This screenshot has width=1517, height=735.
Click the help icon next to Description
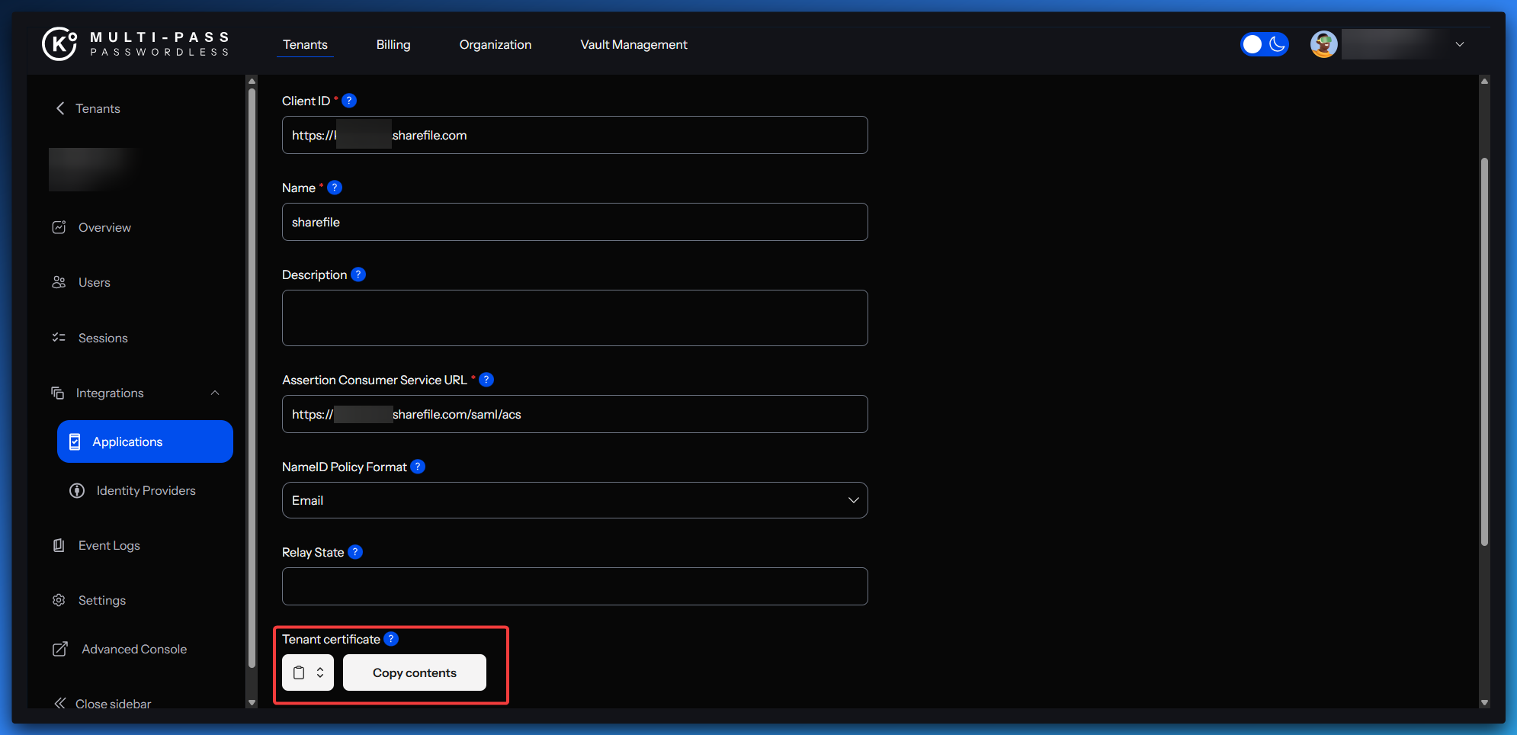(358, 274)
